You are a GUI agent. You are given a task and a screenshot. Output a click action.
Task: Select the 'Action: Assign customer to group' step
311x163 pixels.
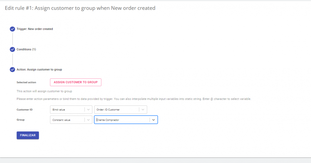pyautogui.click(x=39, y=70)
